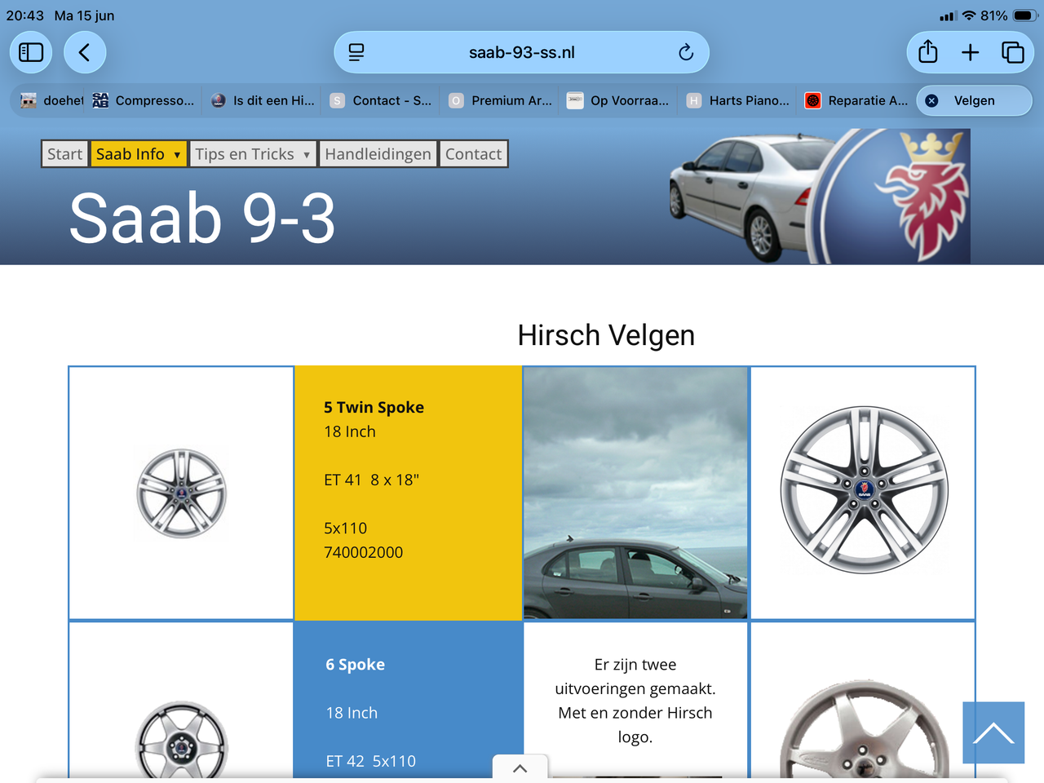Close the Velgen tab with X
1044x783 pixels.
[932, 100]
